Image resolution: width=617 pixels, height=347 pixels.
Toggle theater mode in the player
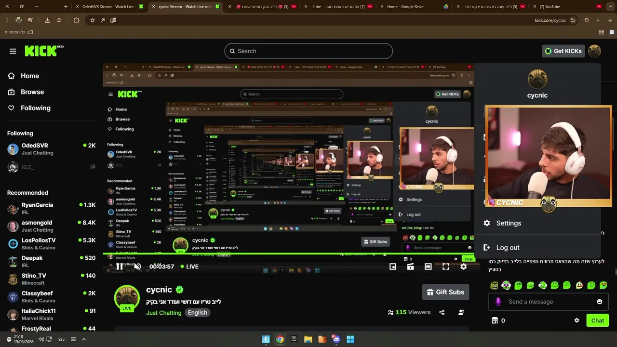(x=428, y=267)
